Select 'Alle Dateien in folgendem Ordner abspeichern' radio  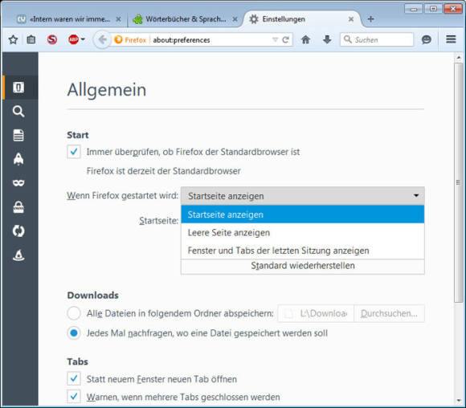[x=74, y=313]
